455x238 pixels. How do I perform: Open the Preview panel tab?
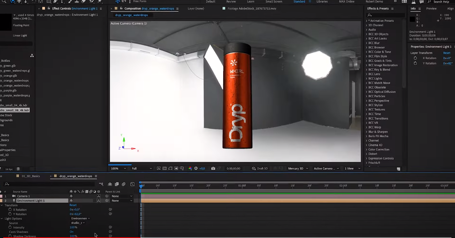click(431, 9)
